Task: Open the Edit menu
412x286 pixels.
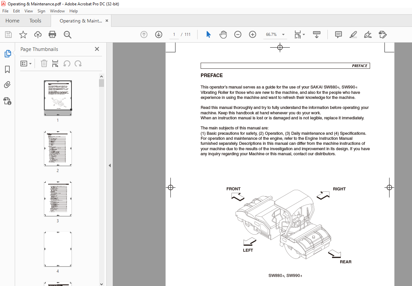Action: (x=16, y=11)
